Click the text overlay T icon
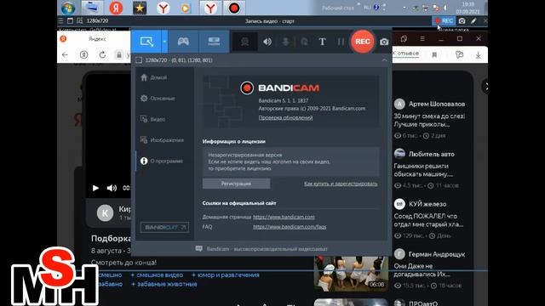 322,42
